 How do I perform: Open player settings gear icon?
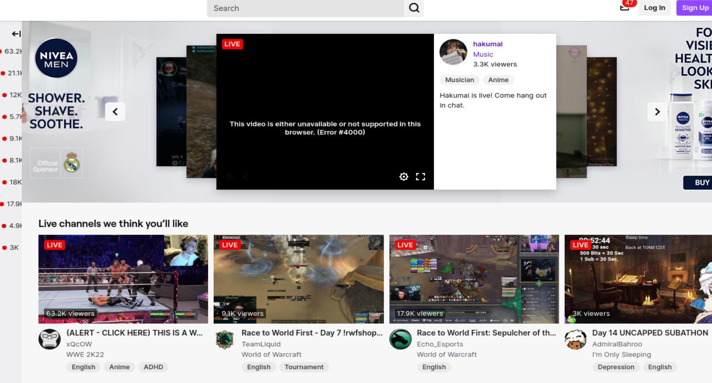coord(404,177)
